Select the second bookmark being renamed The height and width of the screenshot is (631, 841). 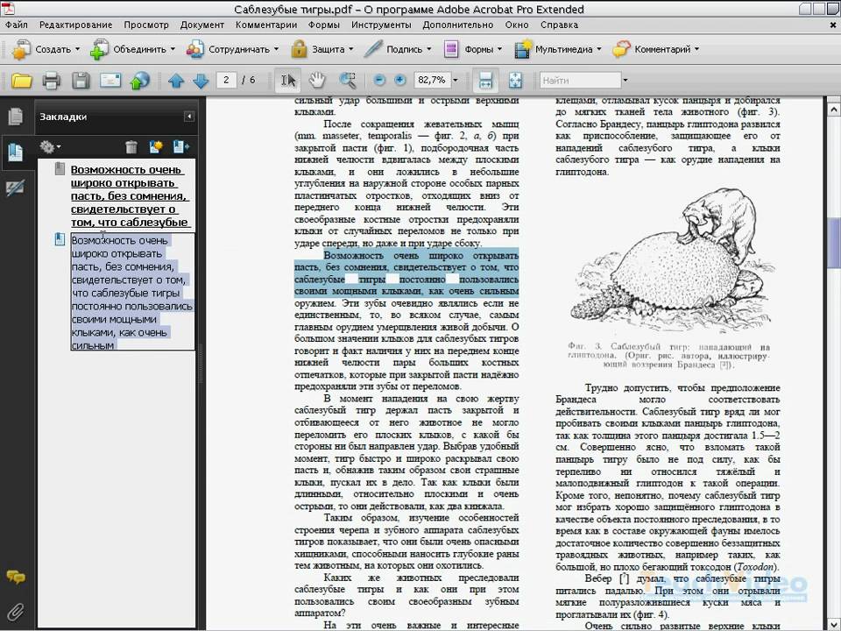(132, 292)
